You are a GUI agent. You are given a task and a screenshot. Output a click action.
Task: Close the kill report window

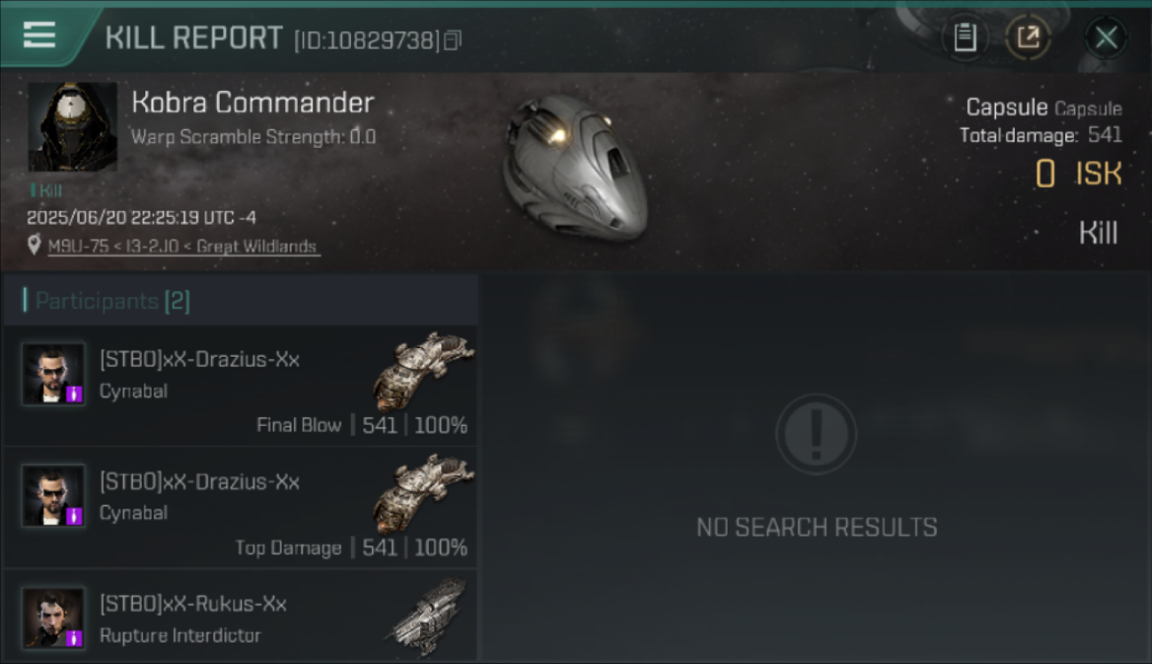[1106, 38]
